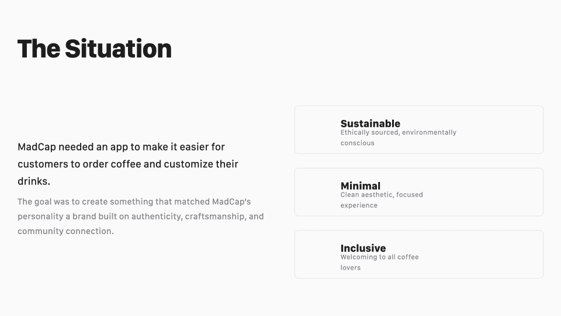Viewport: 561px width, 316px height.
Task: Click the bold "Inclusive" heading text
Action: [363, 248]
